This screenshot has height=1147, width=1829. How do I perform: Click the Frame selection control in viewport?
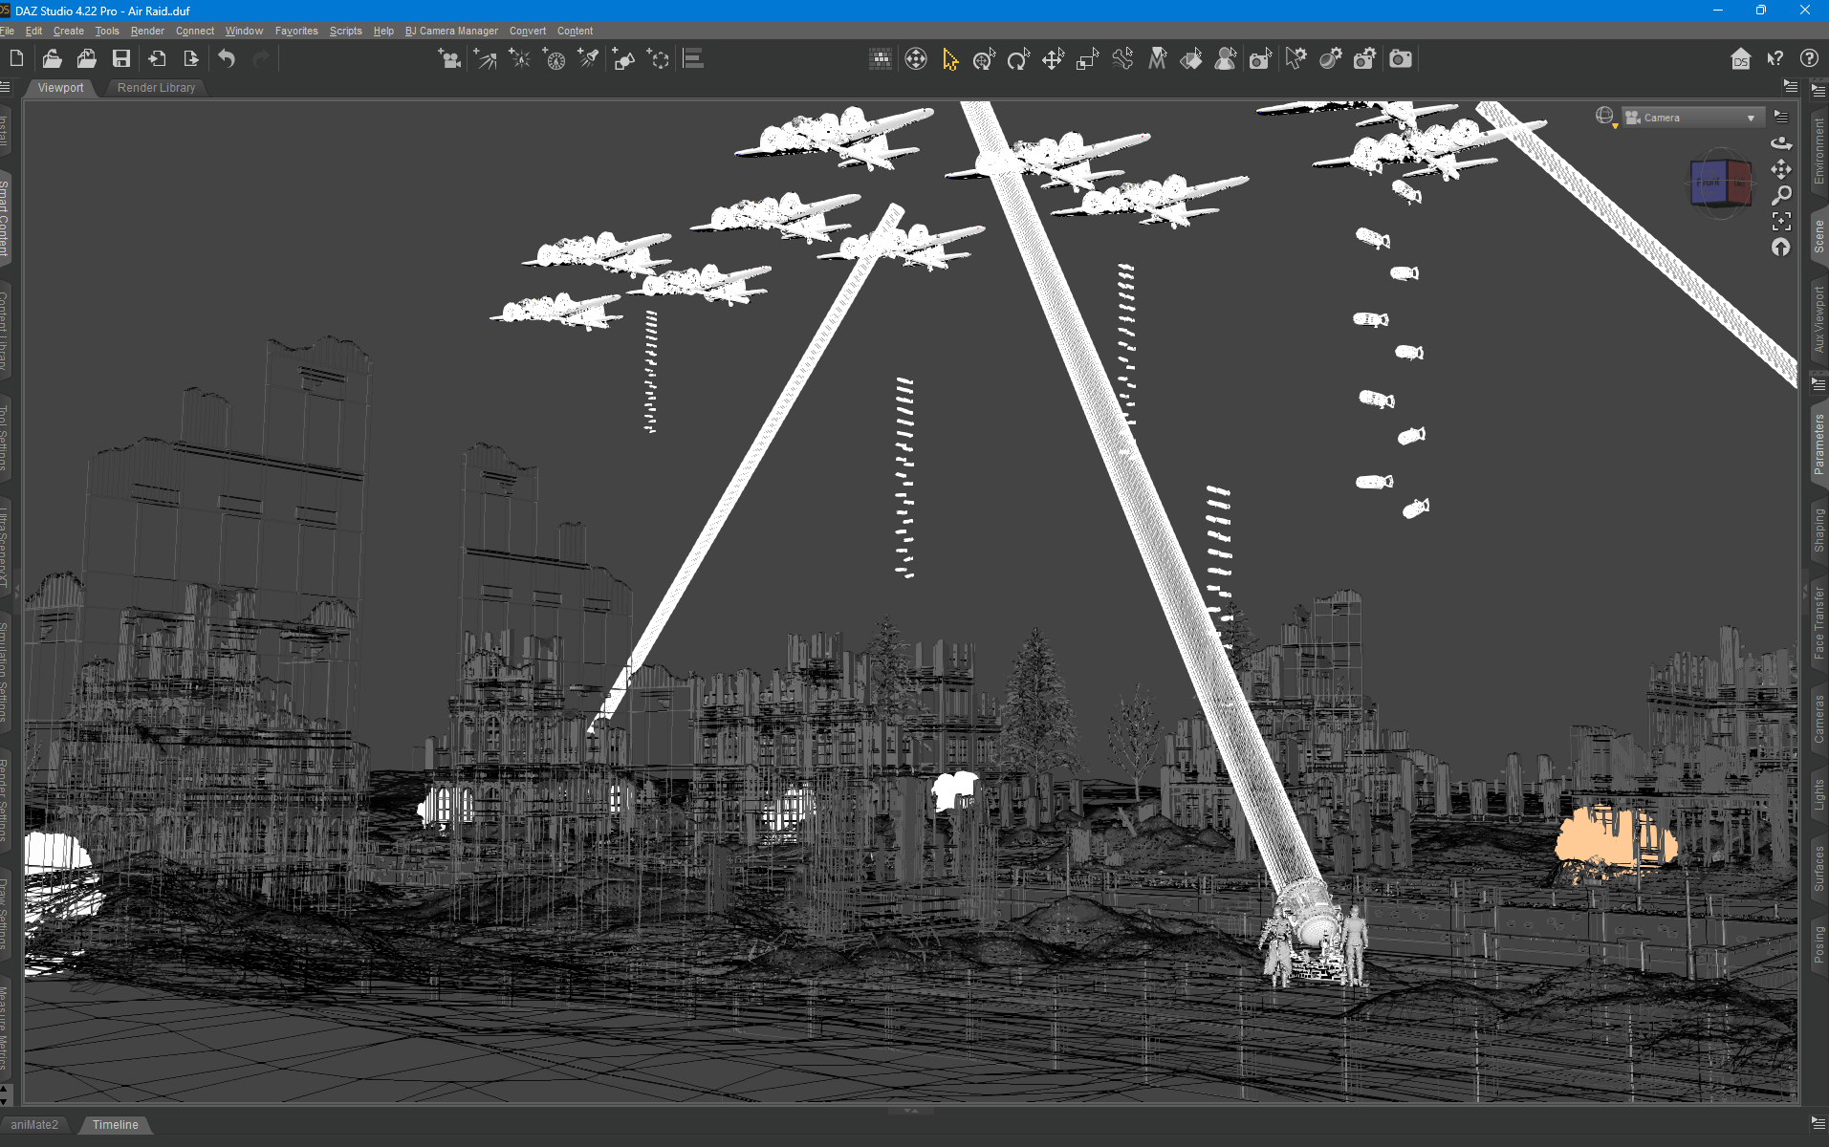tap(1781, 222)
